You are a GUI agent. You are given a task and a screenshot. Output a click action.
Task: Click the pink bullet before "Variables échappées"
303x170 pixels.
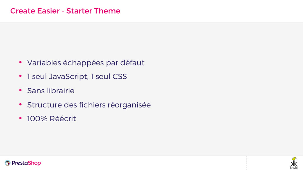coord(20,62)
